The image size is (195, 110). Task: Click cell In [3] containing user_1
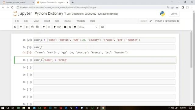coord(104,47)
